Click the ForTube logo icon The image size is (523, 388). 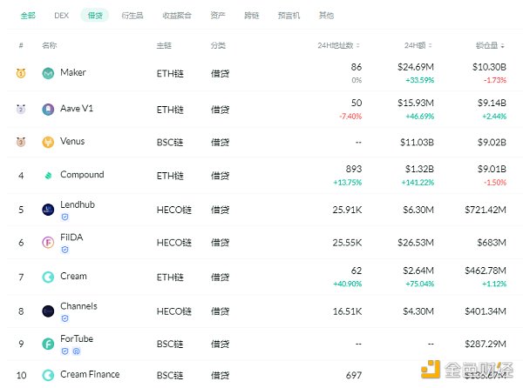click(48, 344)
